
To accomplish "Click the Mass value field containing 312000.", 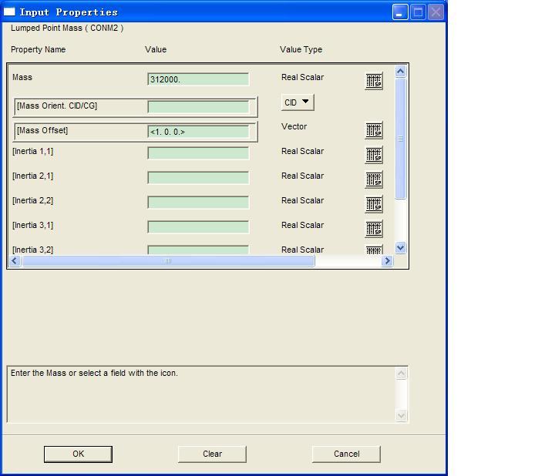I will (198, 79).
